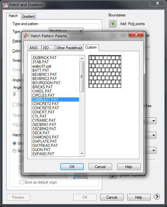167x207 pixels.
Task: Switch to the Gradient tab
Action: click(x=28, y=16)
